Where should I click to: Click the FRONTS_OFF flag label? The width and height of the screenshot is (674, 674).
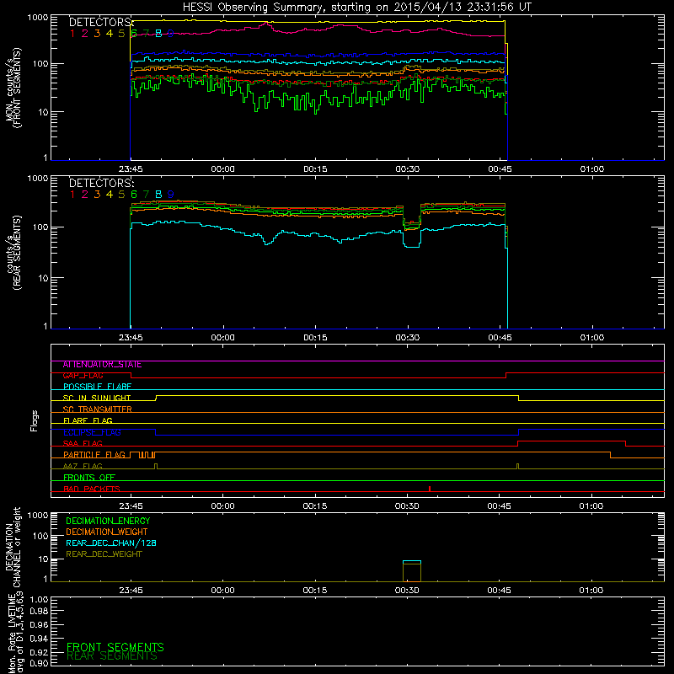[x=89, y=478]
